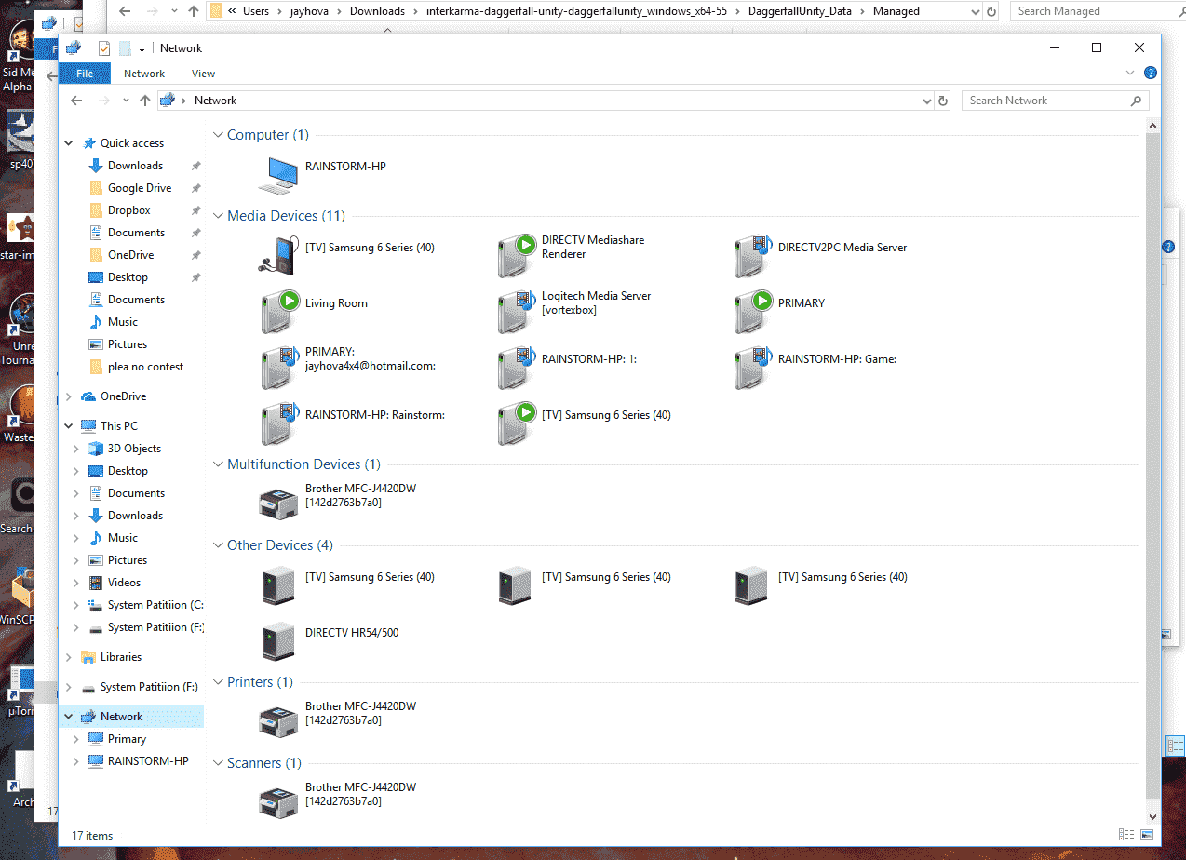
Task: Select Brother MFC-J4420DW under Scanners
Action: [278, 802]
